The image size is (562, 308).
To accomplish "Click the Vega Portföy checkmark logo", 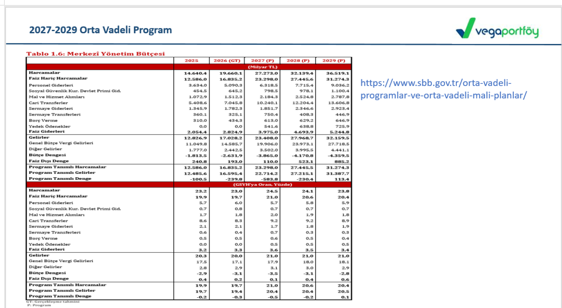I will pyautogui.click(x=466, y=28).
